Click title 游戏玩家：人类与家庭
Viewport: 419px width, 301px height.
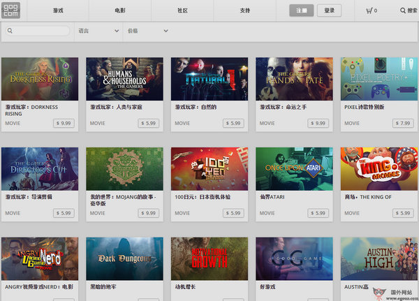(x=116, y=107)
